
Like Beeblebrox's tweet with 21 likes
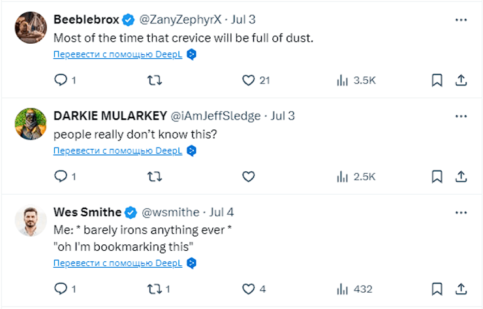point(248,80)
